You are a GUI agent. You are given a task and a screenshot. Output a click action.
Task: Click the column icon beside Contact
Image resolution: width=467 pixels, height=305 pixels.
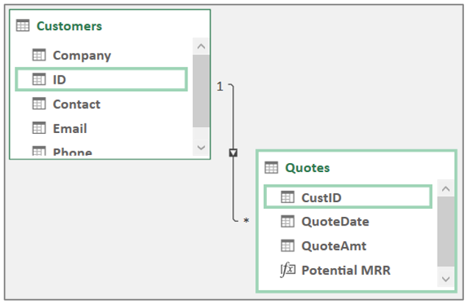pos(39,104)
